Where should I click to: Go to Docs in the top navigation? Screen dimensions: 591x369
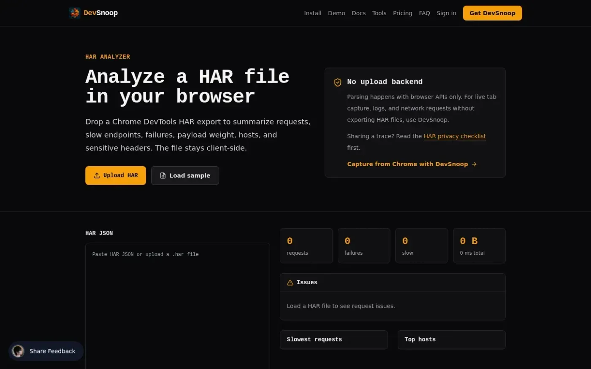tap(359, 13)
